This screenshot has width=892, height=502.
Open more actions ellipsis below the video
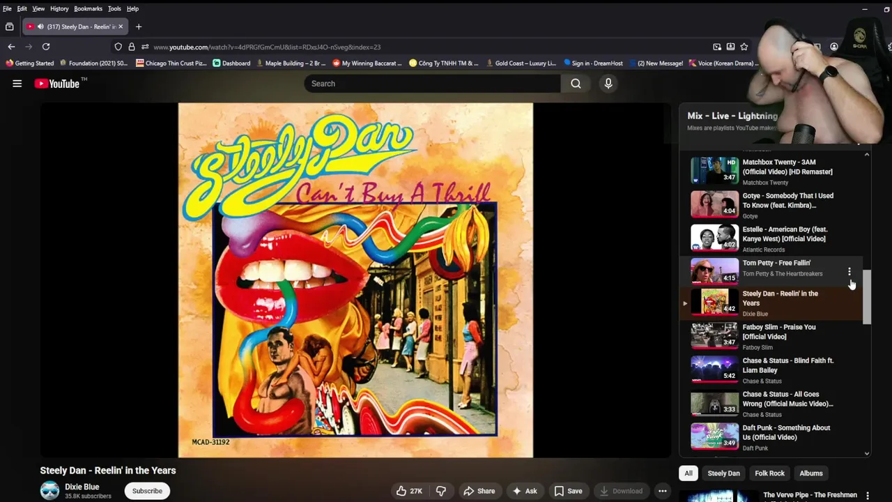pos(663,491)
